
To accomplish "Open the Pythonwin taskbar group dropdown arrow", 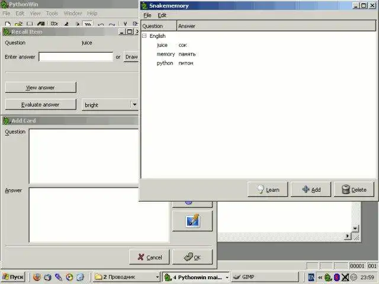I will [x=227, y=277].
